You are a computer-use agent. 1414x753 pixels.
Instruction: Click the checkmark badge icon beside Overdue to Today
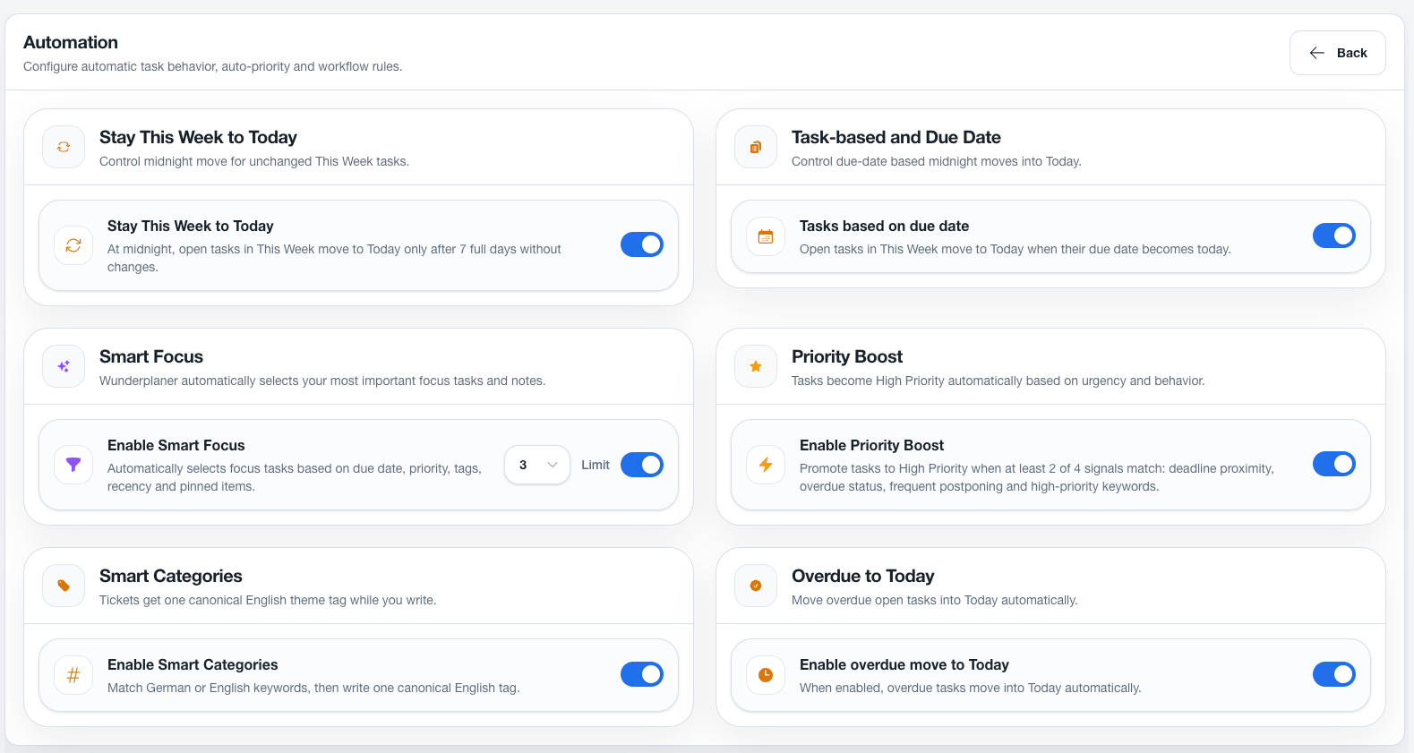pos(756,586)
